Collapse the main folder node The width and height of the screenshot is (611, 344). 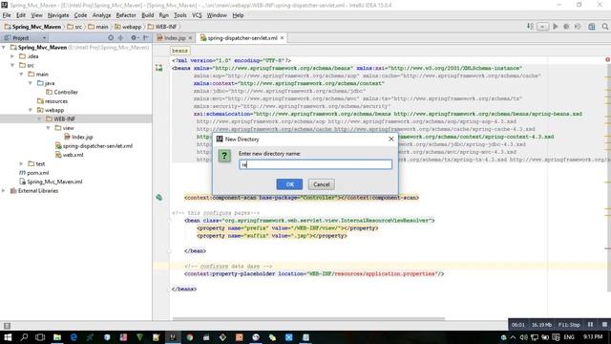click(x=21, y=75)
